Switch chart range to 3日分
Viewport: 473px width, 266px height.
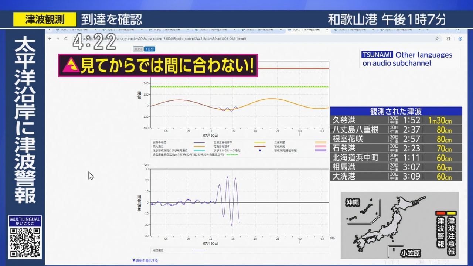pos(138,49)
